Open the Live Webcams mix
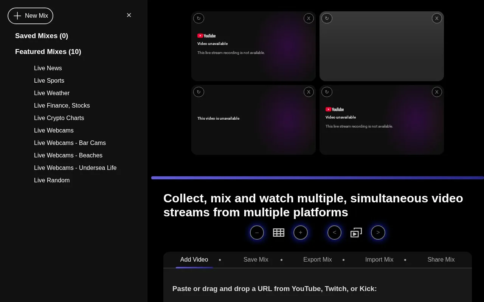The width and height of the screenshot is (484, 302). coord(54,131)
